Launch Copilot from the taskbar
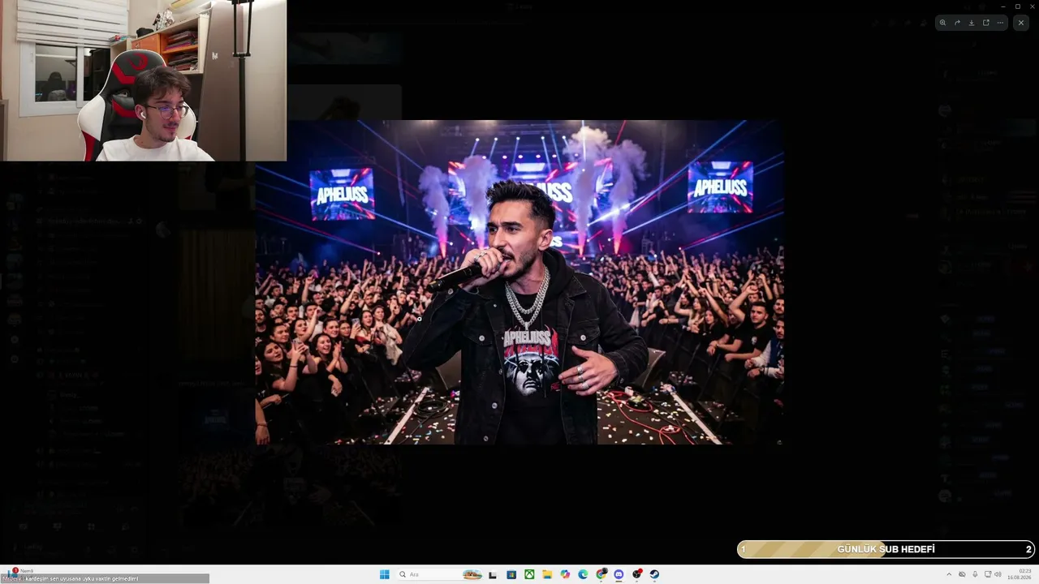 pos(565,574)
